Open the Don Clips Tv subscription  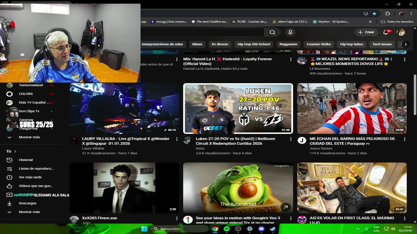point(29,111)
